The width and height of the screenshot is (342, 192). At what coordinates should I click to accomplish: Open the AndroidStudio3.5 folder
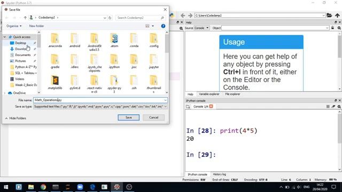tap(95, 42)
